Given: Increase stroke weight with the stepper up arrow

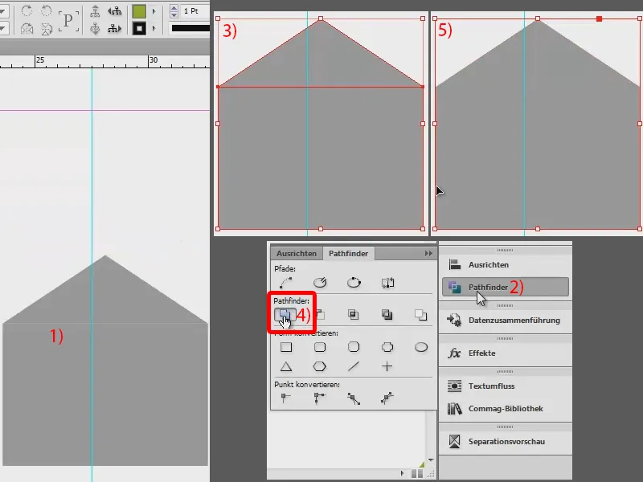Looking at the screenshot, I should 174,8.
